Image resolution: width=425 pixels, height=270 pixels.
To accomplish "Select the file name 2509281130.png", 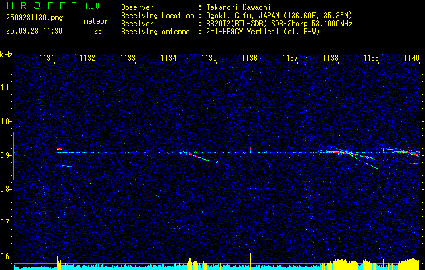I will click(x=34, y=18).
